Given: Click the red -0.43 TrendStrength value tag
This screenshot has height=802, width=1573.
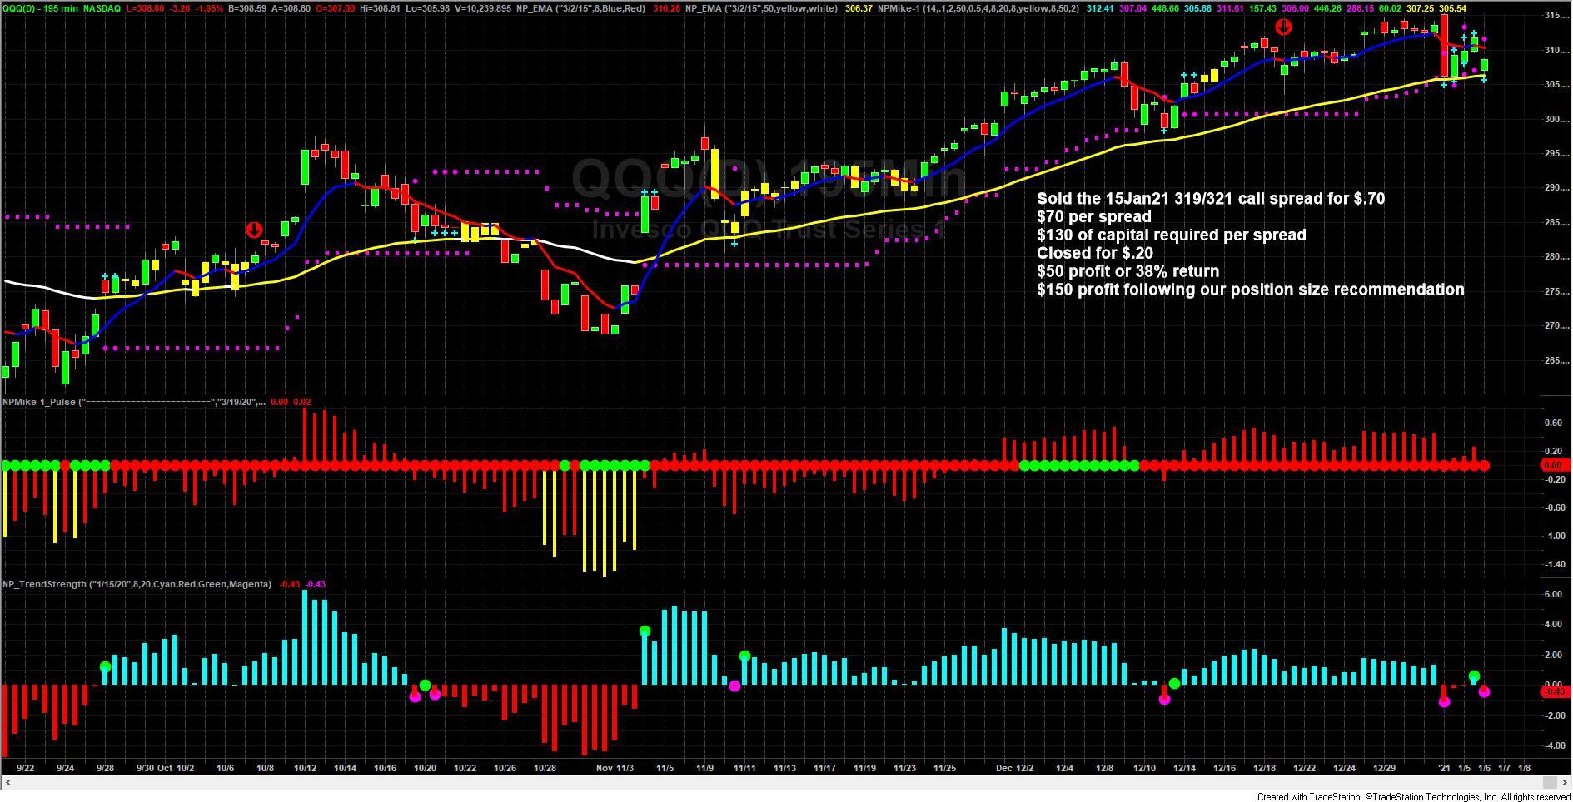Looking at the screenshot, I should click(x=1554, y=691).
